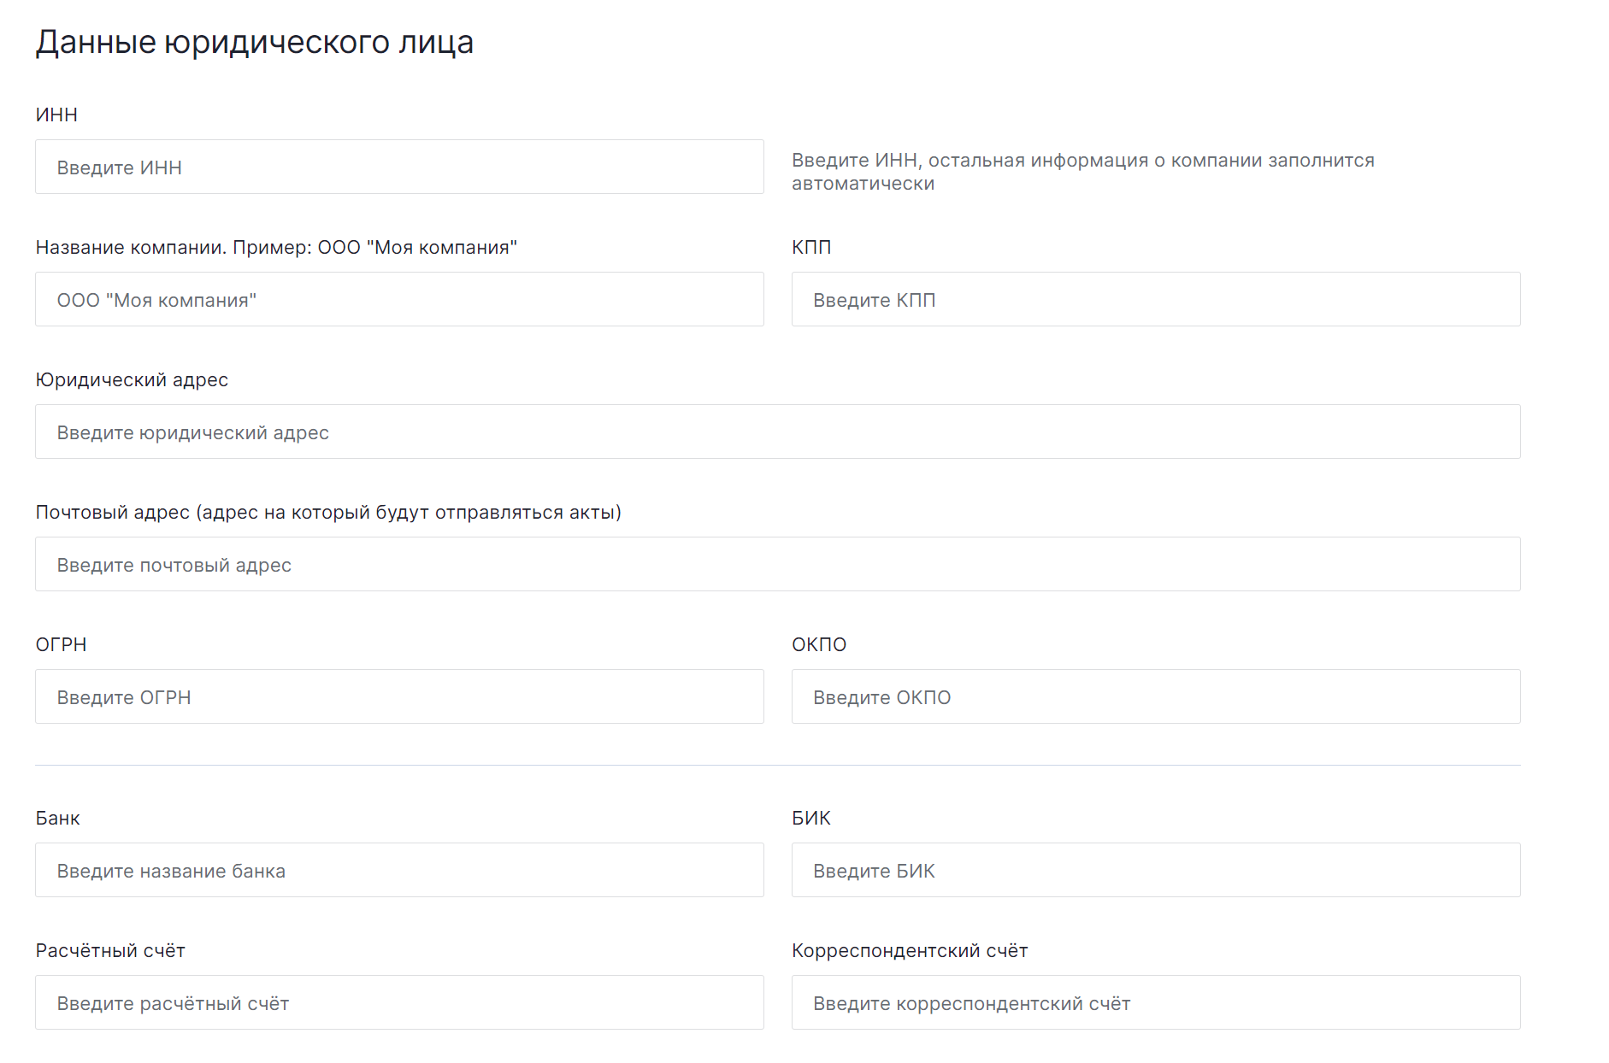The height and width of the screenshot is (1063, 1609).
Task: Click the ИНН autofill hint text
Action: click(x=1083, y=172)
